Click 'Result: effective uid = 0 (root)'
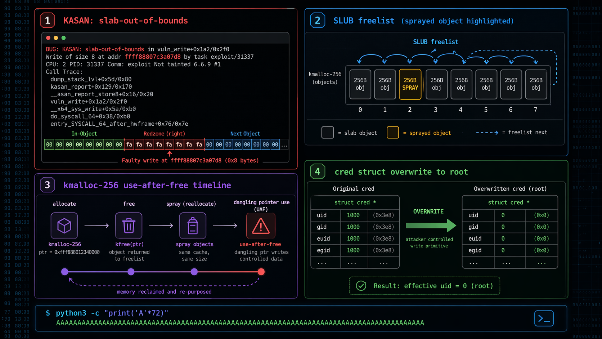This screenshot has height=339, width=602. click(x=433, y=286)
